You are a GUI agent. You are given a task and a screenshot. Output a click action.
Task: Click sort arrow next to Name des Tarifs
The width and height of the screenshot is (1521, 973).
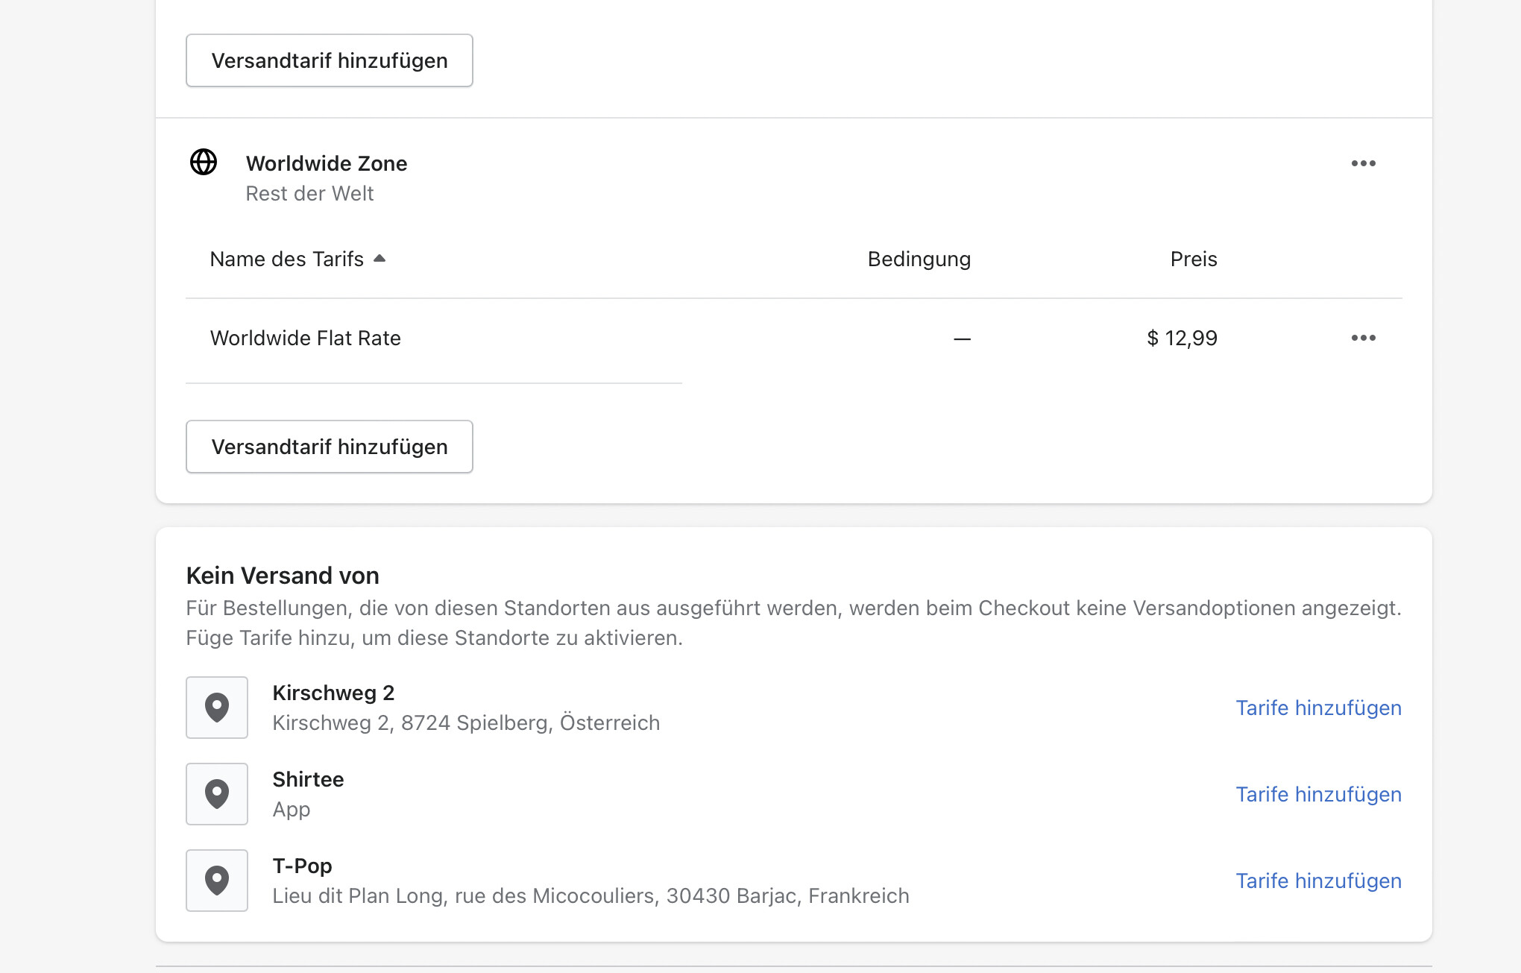click(x=380, y=259)
